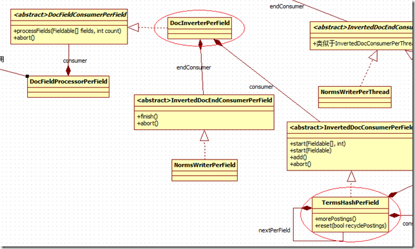
Task: Select the endConsumer label below DocInverterPerField
Action: 194,68
